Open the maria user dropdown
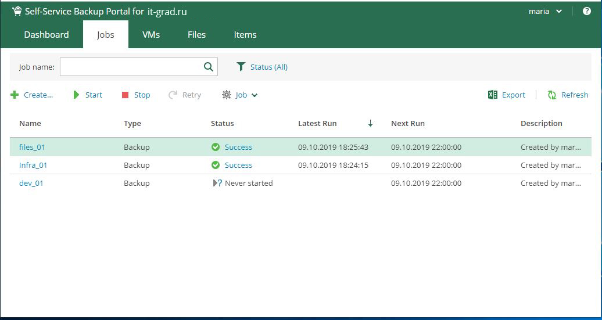Image resolution: width=602 pixels, height=320 pixels. click(x=545, y=12)
